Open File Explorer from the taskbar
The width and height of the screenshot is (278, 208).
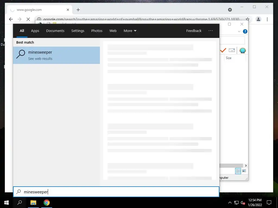pos(33,203)
